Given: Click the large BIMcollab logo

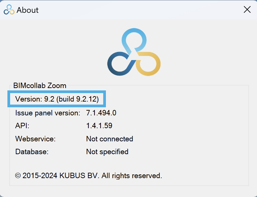Looking at the screenshot, I should 134,52.
